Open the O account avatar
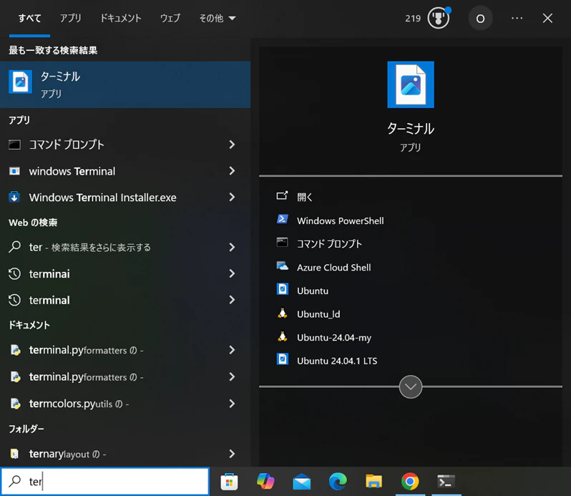 pos(480,18)
